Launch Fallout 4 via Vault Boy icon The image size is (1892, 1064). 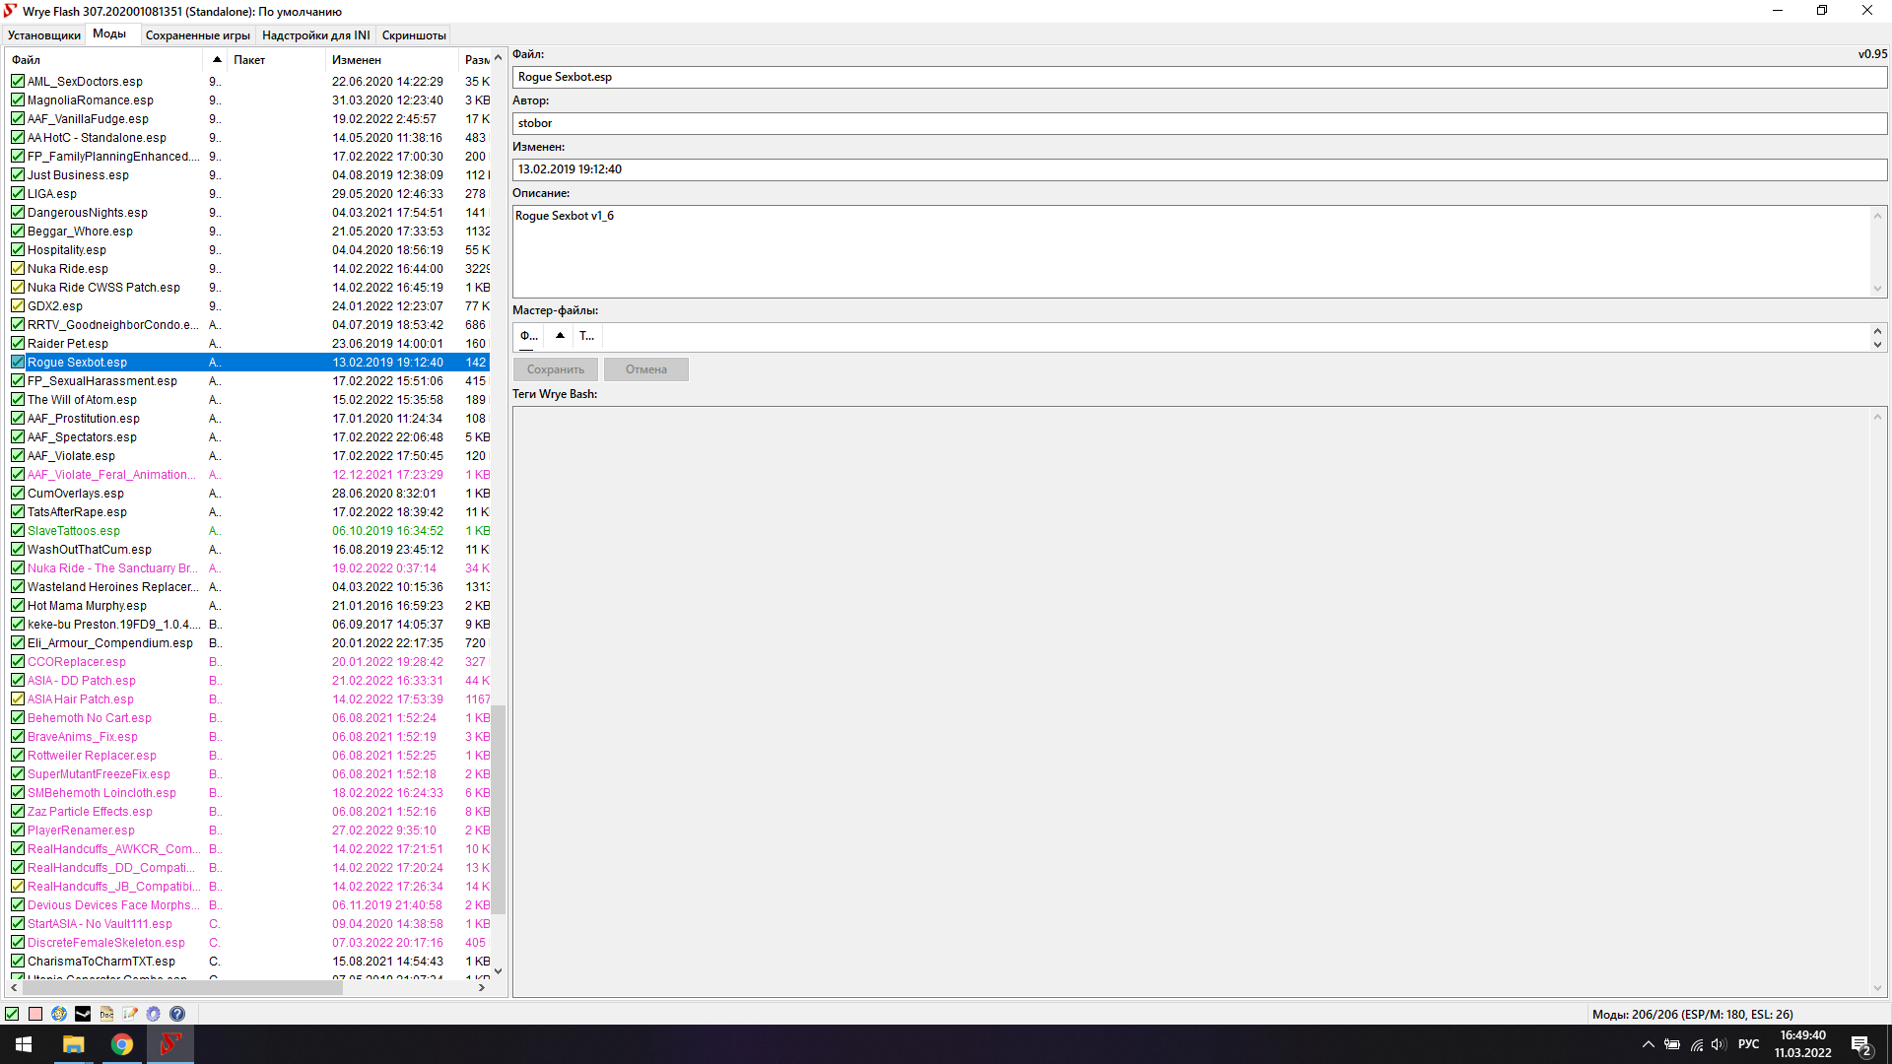point(59,1014)
